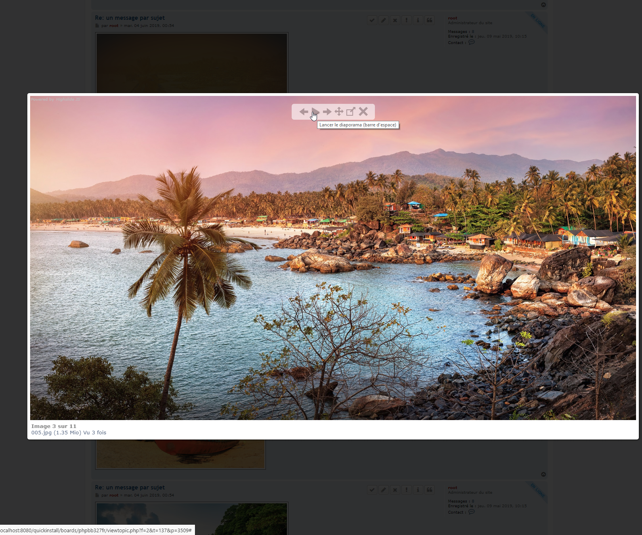Delete the top post using the X icon
The height and width of the screenshot is (535, 642).
[395, 20]
